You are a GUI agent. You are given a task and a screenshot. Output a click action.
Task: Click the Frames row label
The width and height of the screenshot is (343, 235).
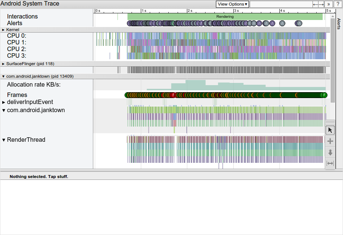click(x=17, y=95)
